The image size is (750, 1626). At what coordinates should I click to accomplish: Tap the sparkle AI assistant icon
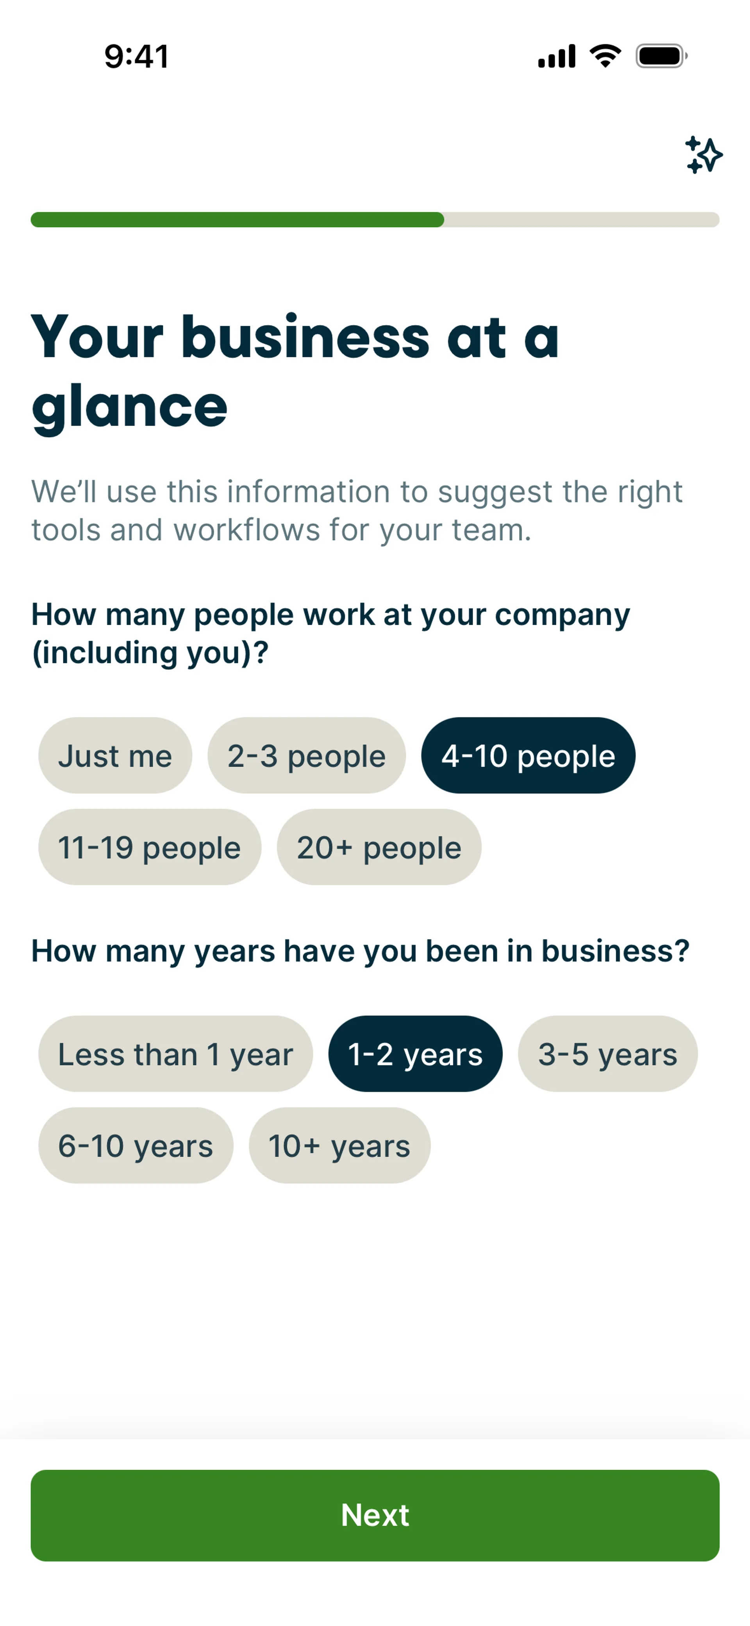pos(703,155)
